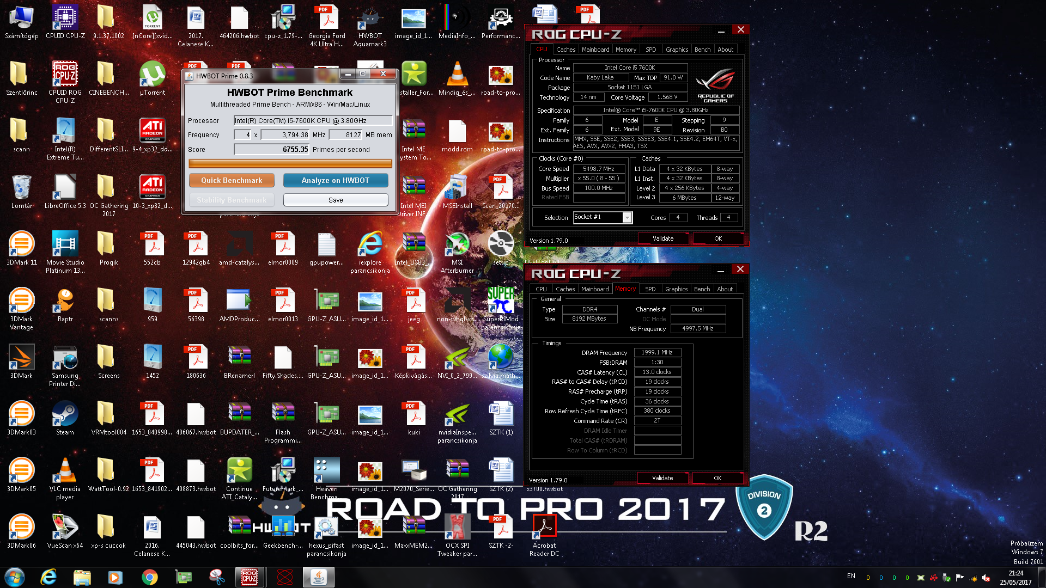Select SPD tab in lower CPU-Z window

(x=650, y=289)
